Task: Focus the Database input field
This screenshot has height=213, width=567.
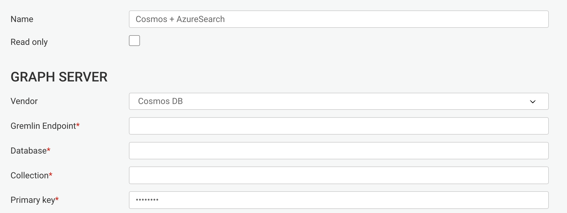Action: tap(339, 151)
